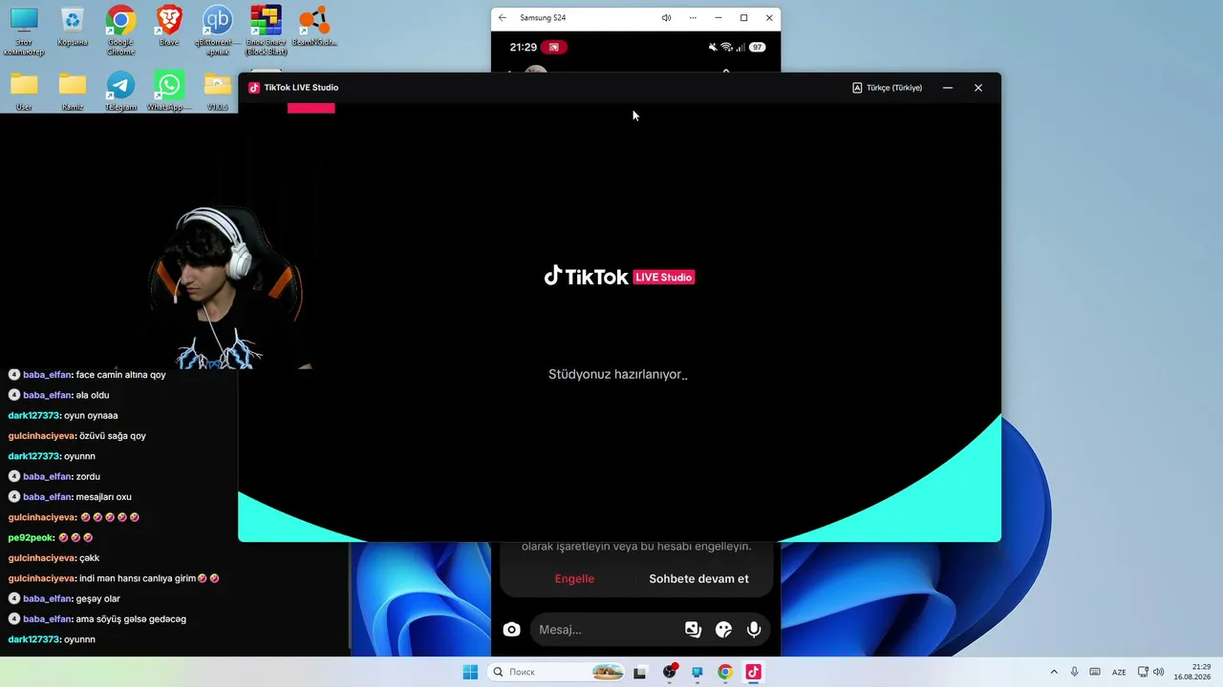The width and height of the screenshot is (1223, 687).
Task: Tap the microphone icon in phone message bar
Action: 754,630
